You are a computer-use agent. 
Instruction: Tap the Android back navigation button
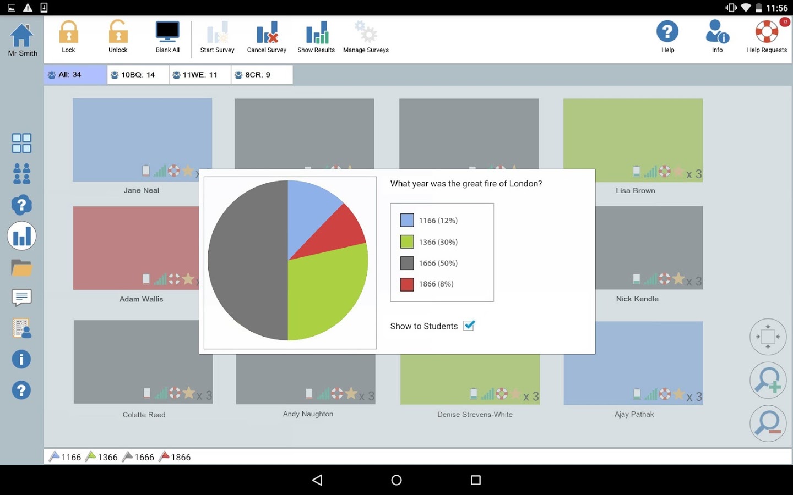pos(317,480)
